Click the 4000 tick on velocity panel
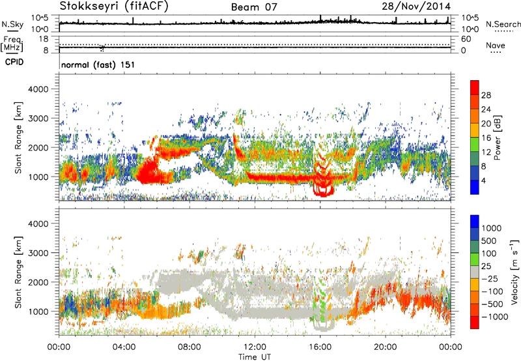The image size is (521, 361). pyautogui.click(x=38, y=224)
